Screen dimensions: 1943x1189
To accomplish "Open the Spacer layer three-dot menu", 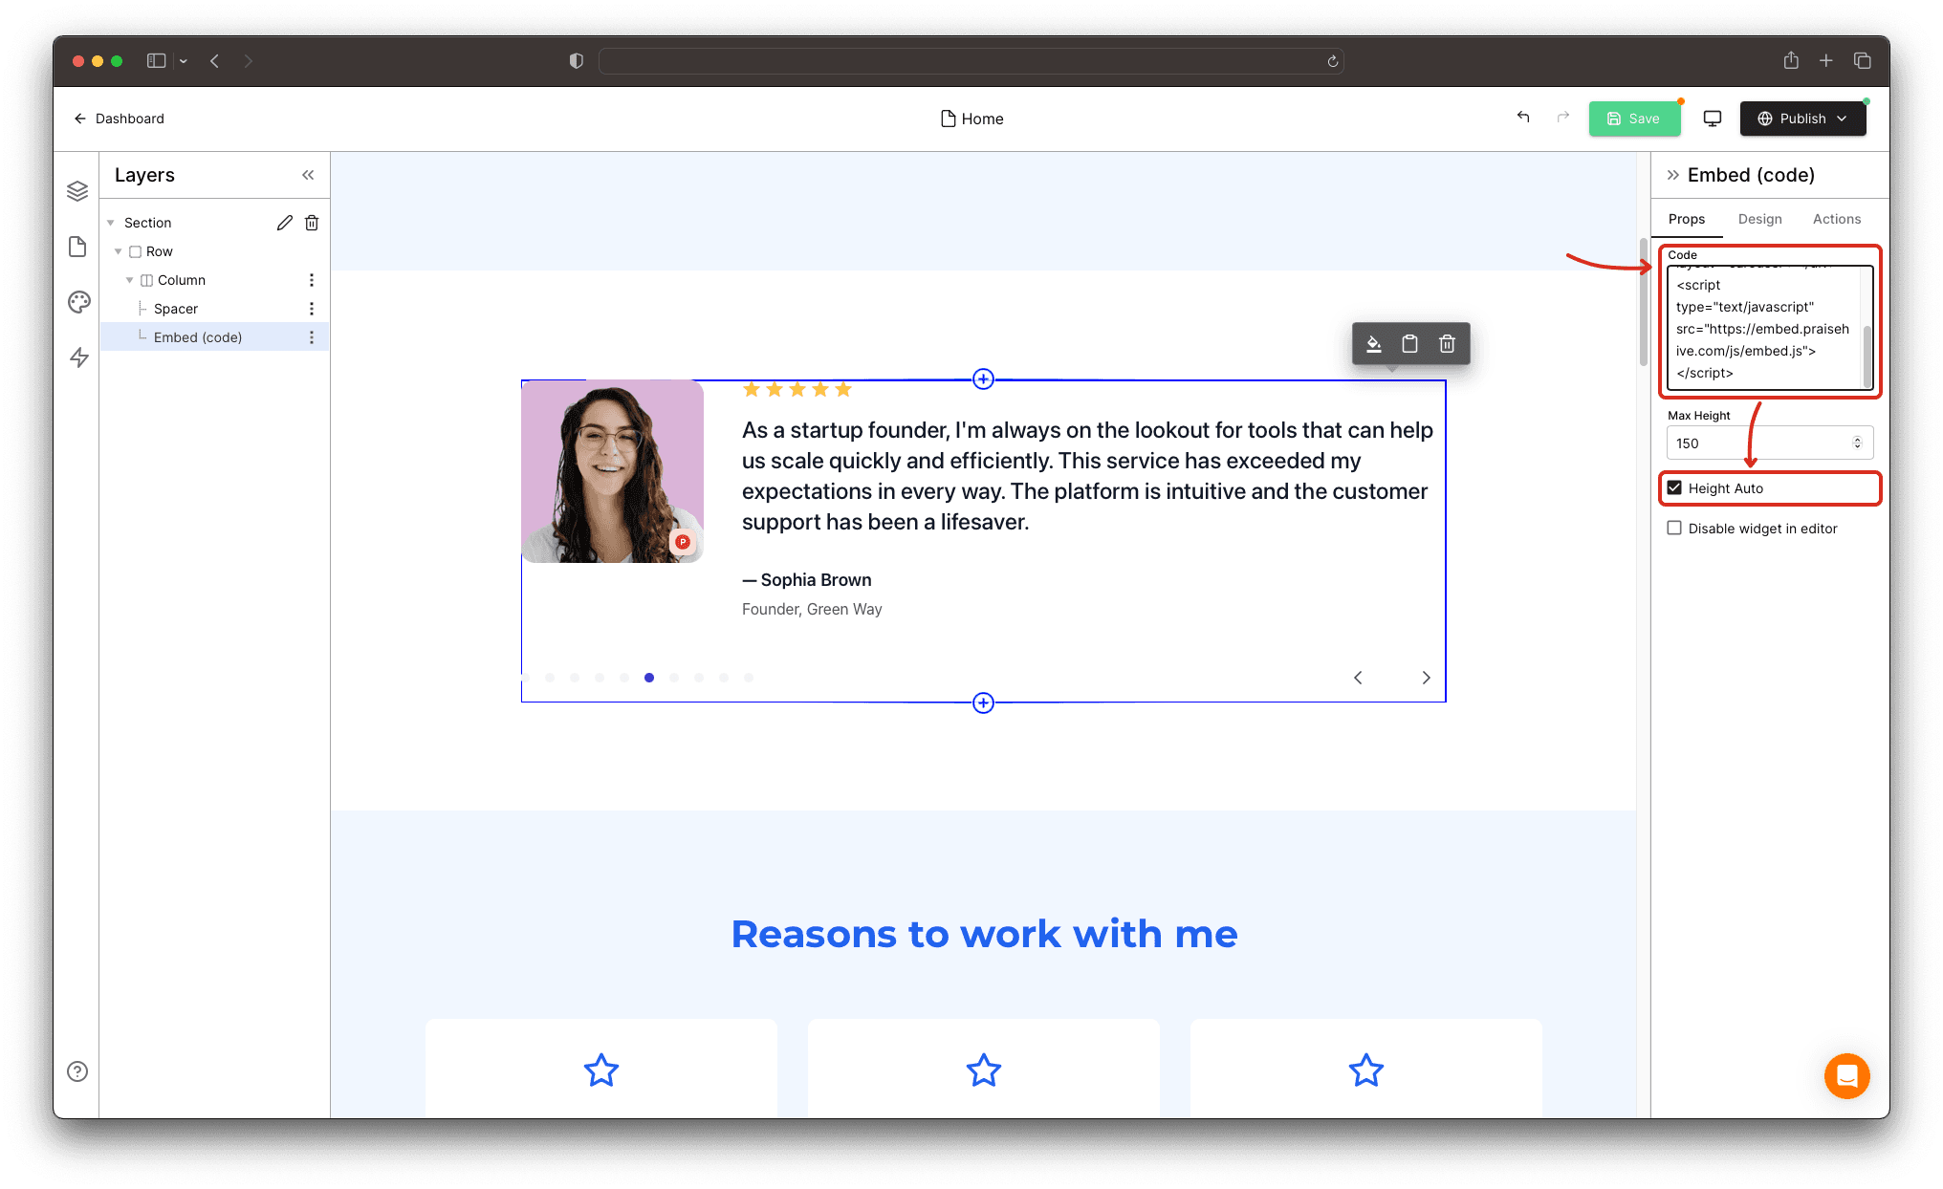I will (x=312, y=309).
